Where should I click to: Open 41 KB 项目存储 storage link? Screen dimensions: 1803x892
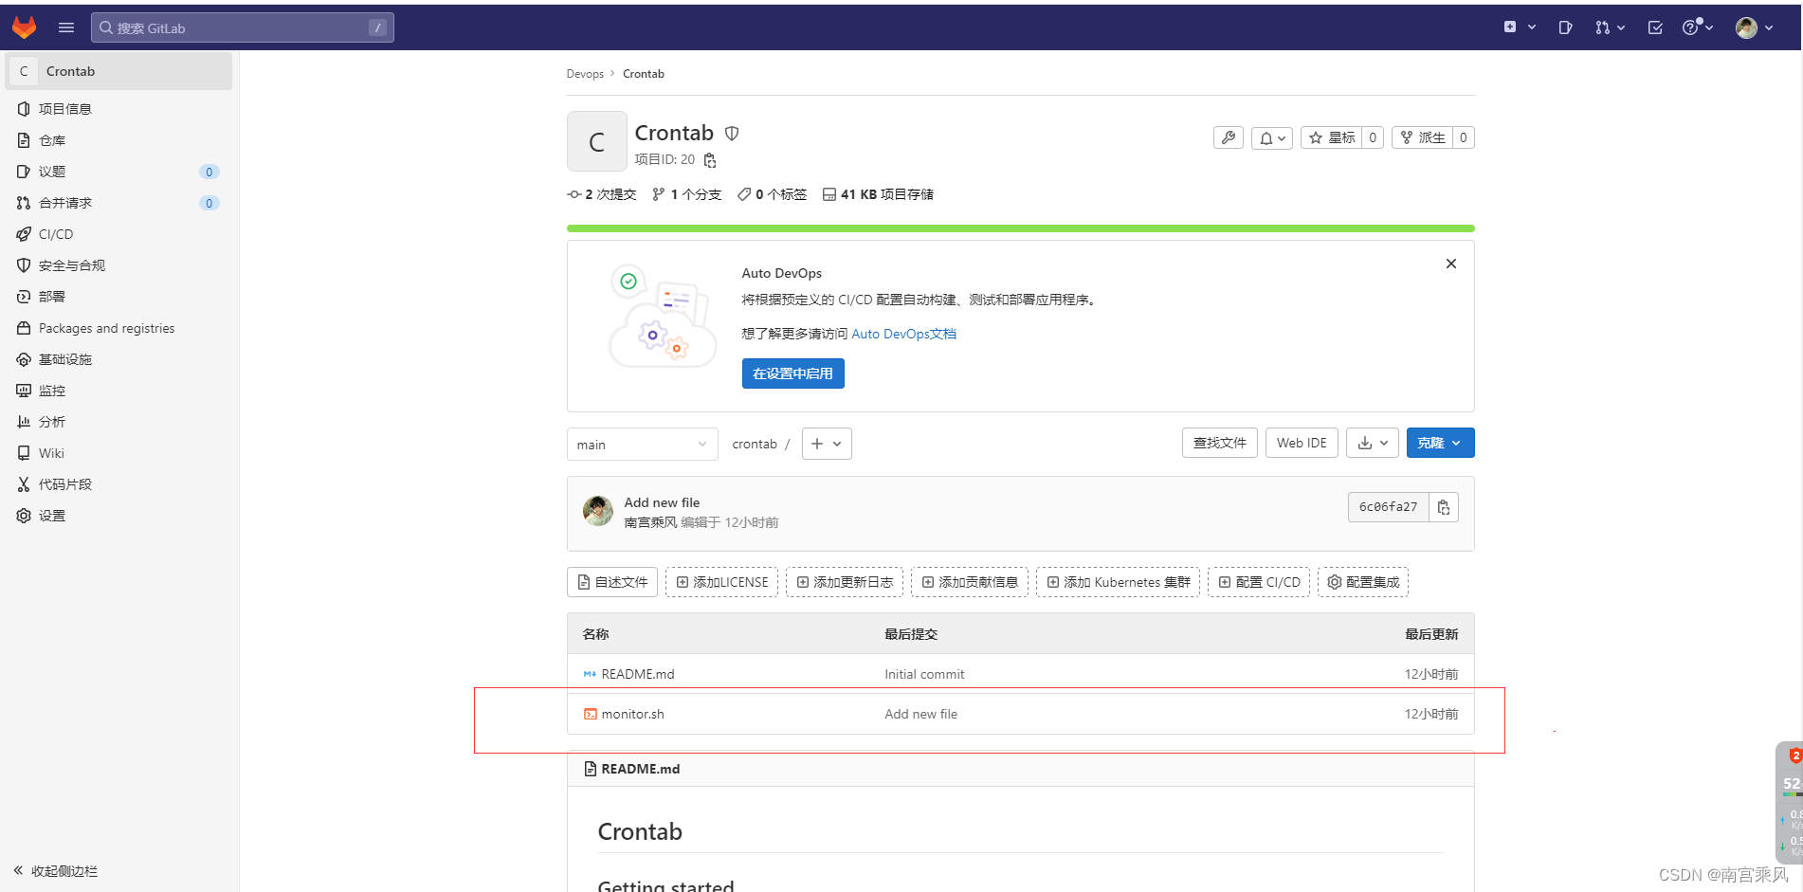point(879,194)
